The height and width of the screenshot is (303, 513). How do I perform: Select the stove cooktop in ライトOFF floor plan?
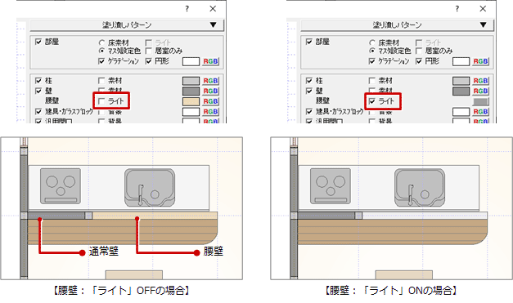(61, 186)
